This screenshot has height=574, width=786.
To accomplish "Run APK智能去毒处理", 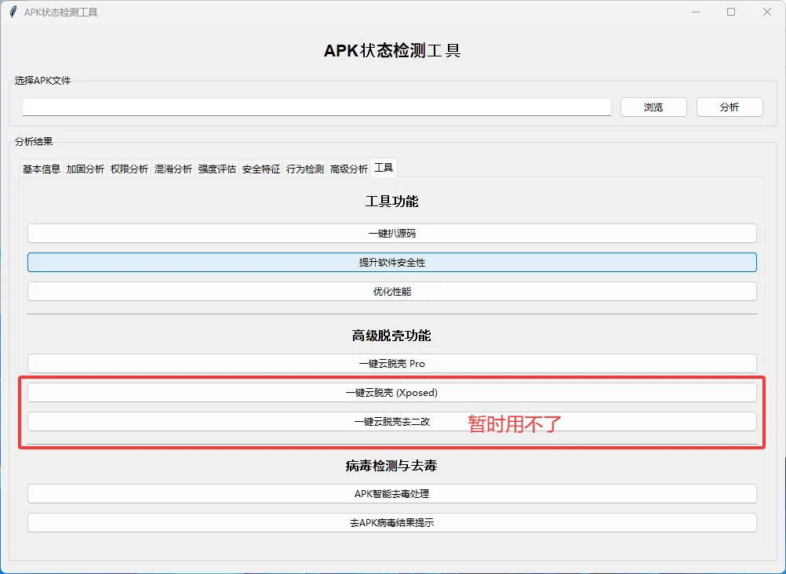I will point(392,493).
